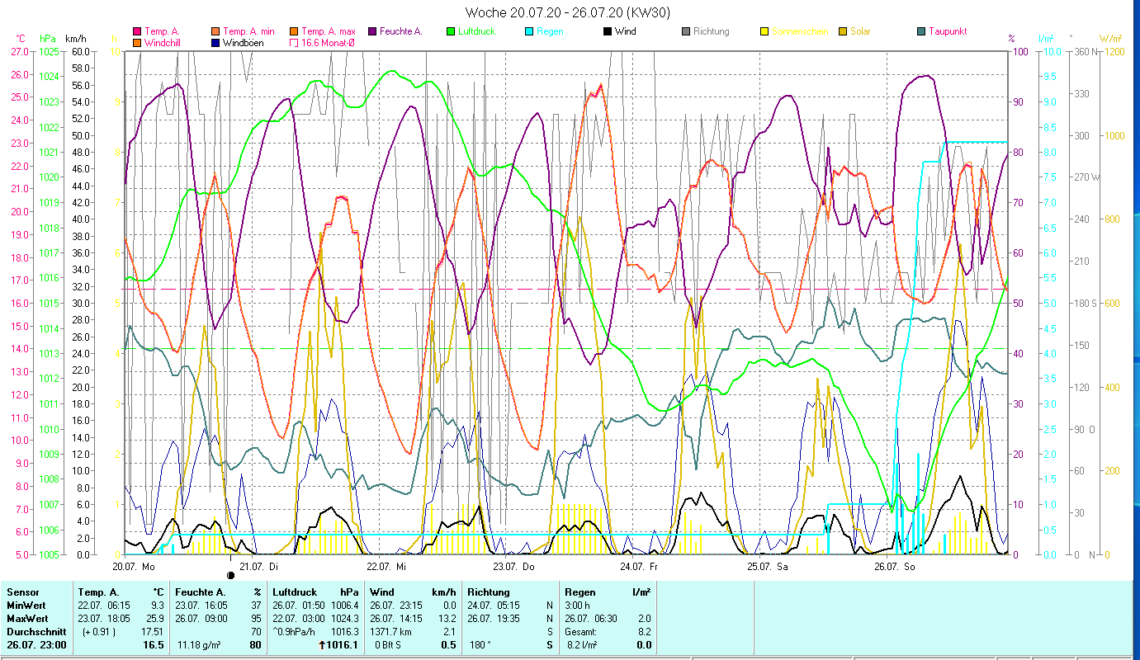
Task: Select the dark blue Windböen legend swatch
Action: [215, 42]
